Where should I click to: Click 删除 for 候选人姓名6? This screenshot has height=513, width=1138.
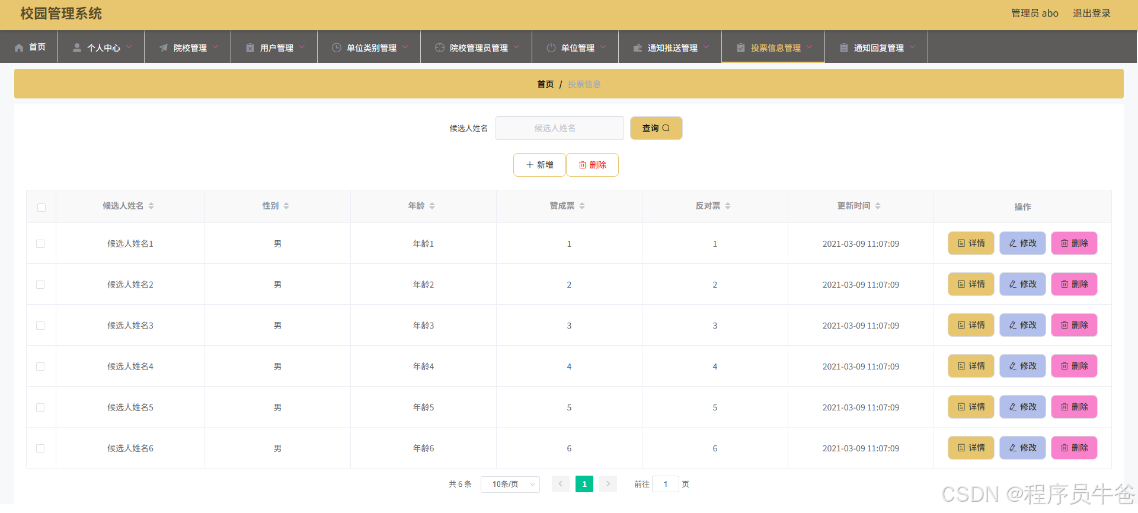[x=1074, y=448]
